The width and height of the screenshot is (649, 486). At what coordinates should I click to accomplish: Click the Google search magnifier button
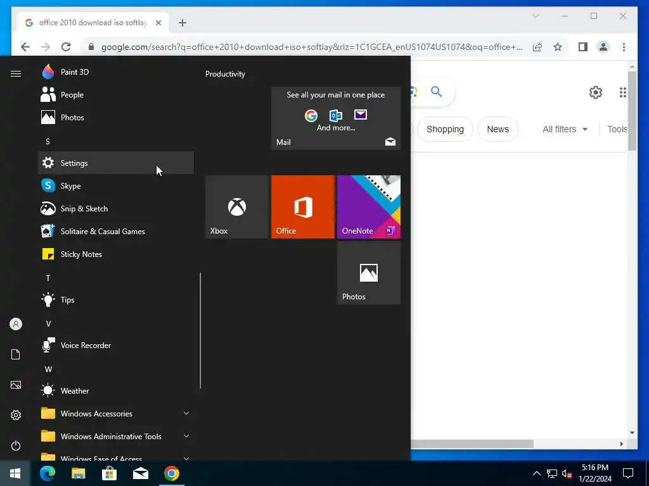pos(436,91)
